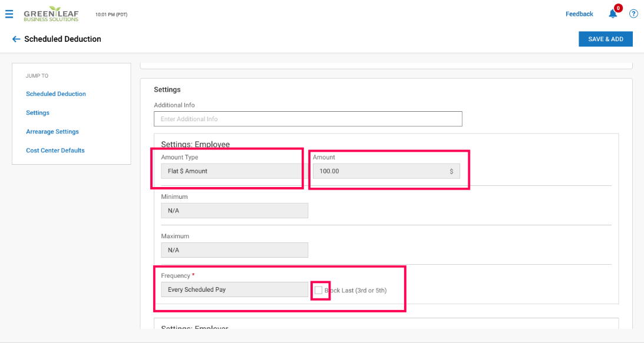Enable Block Last (3rd or 5th) checkbox
The image size is (644, 343).
click(x=319, y=290)
